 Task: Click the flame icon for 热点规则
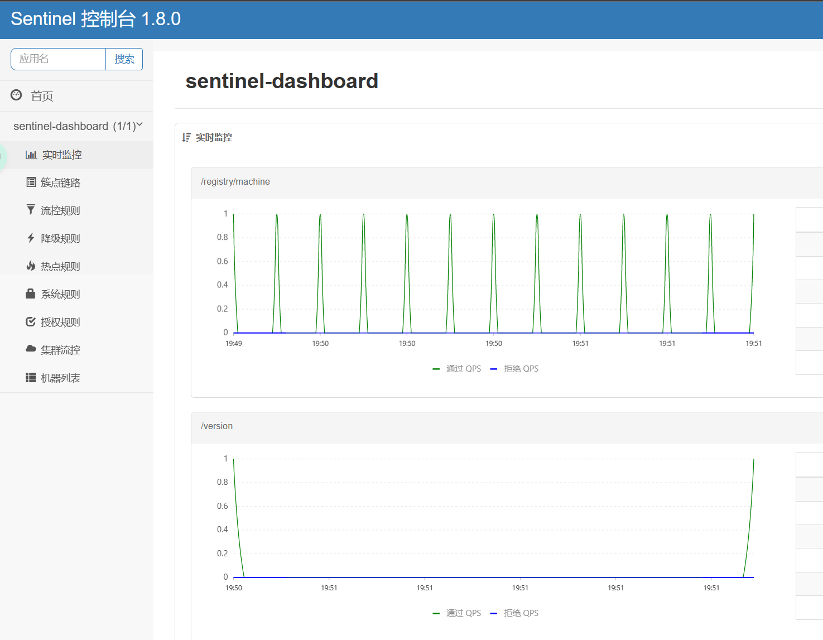coord(31,266)
